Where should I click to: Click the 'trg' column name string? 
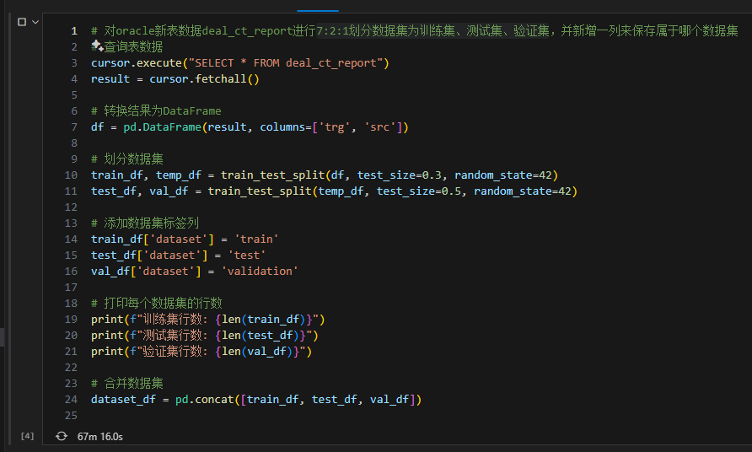point(335,127)
